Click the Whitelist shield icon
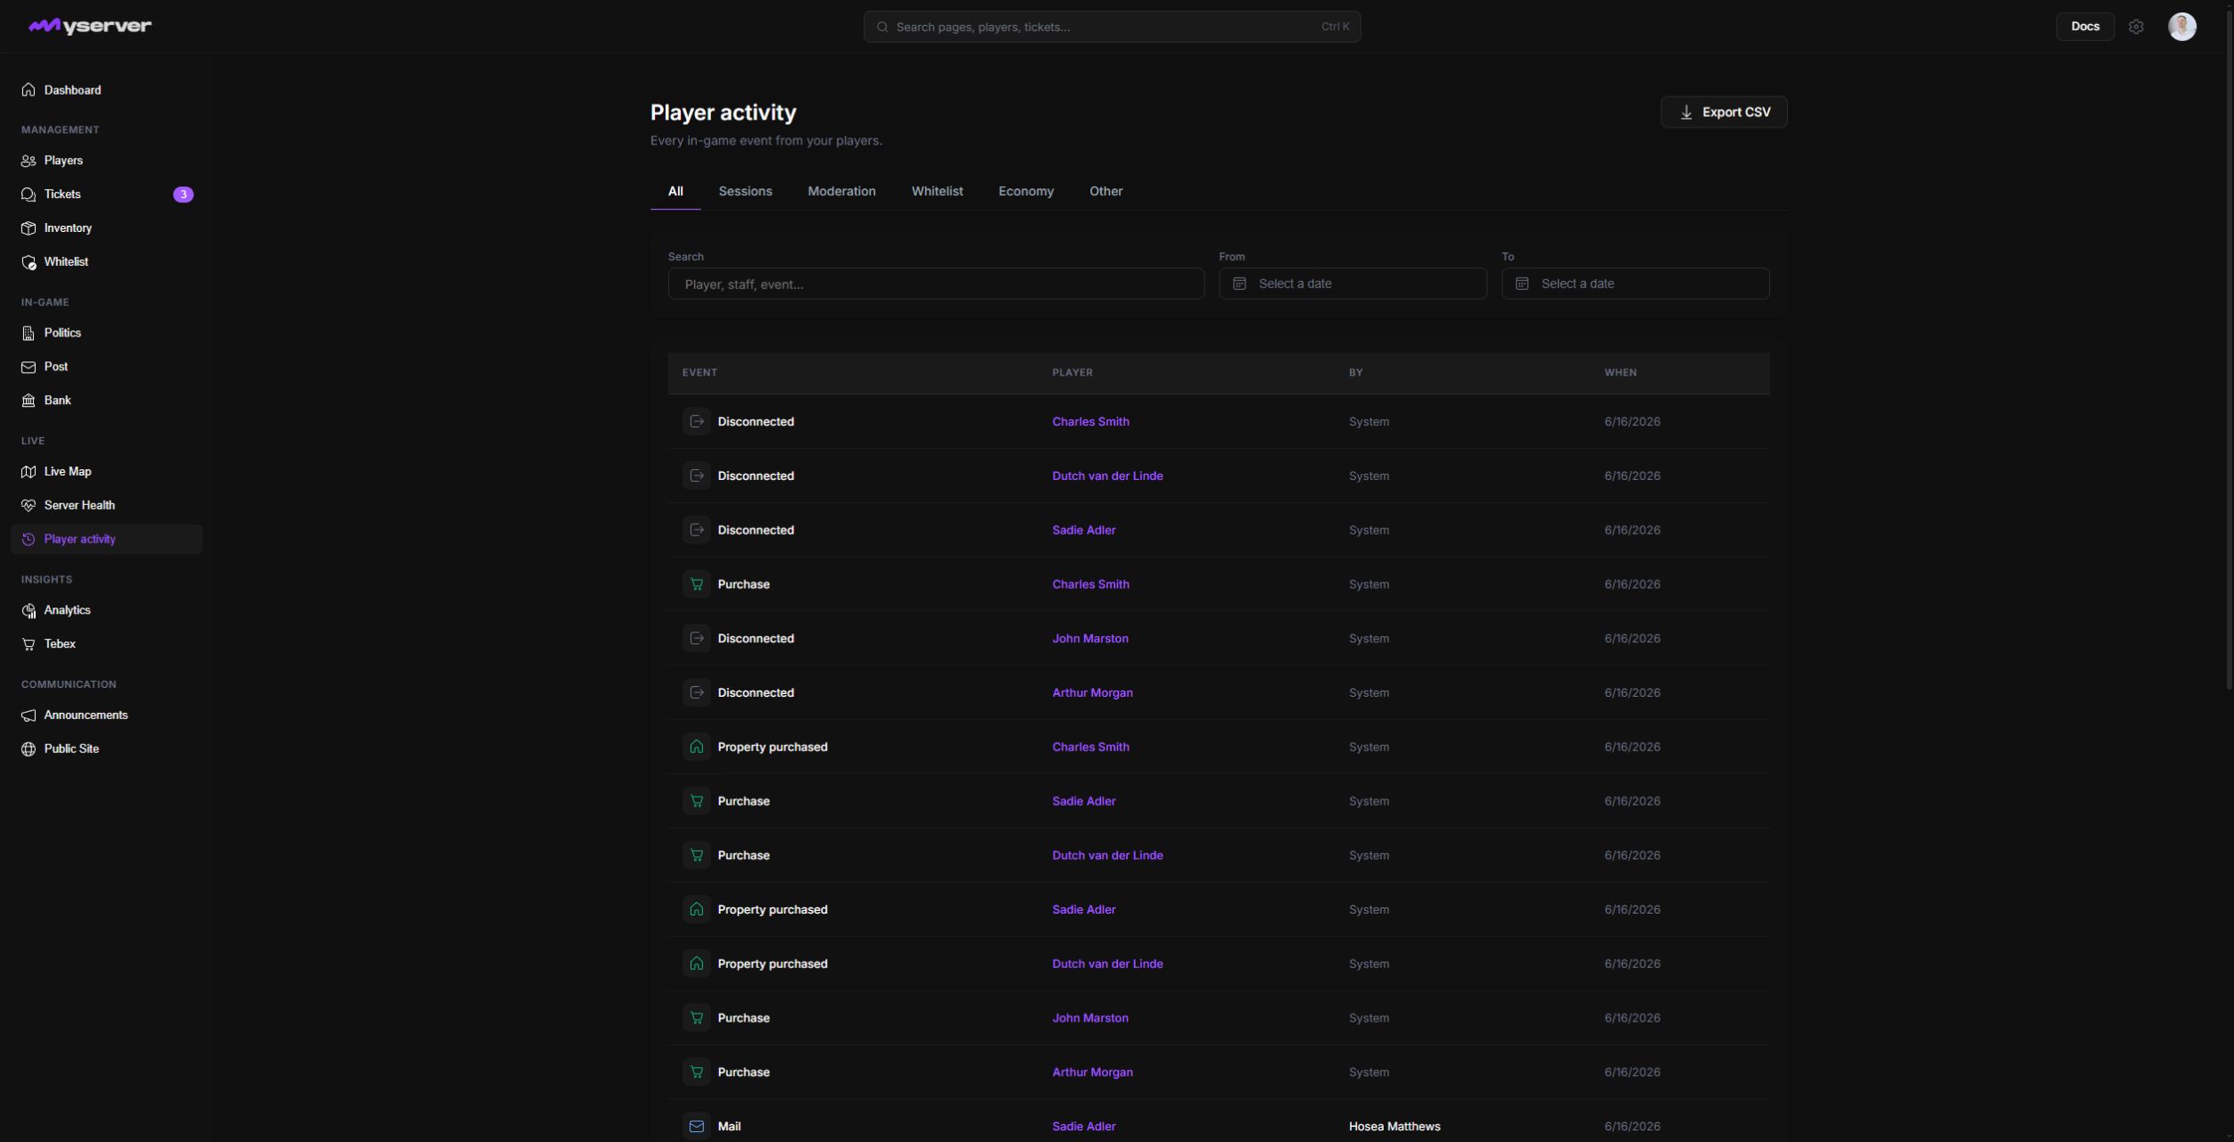This screenshot has height=1142, width=2234. coord(29,262)
